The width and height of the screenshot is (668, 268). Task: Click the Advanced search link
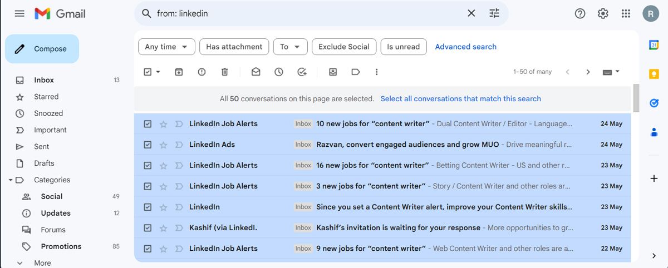click(465, 47)
